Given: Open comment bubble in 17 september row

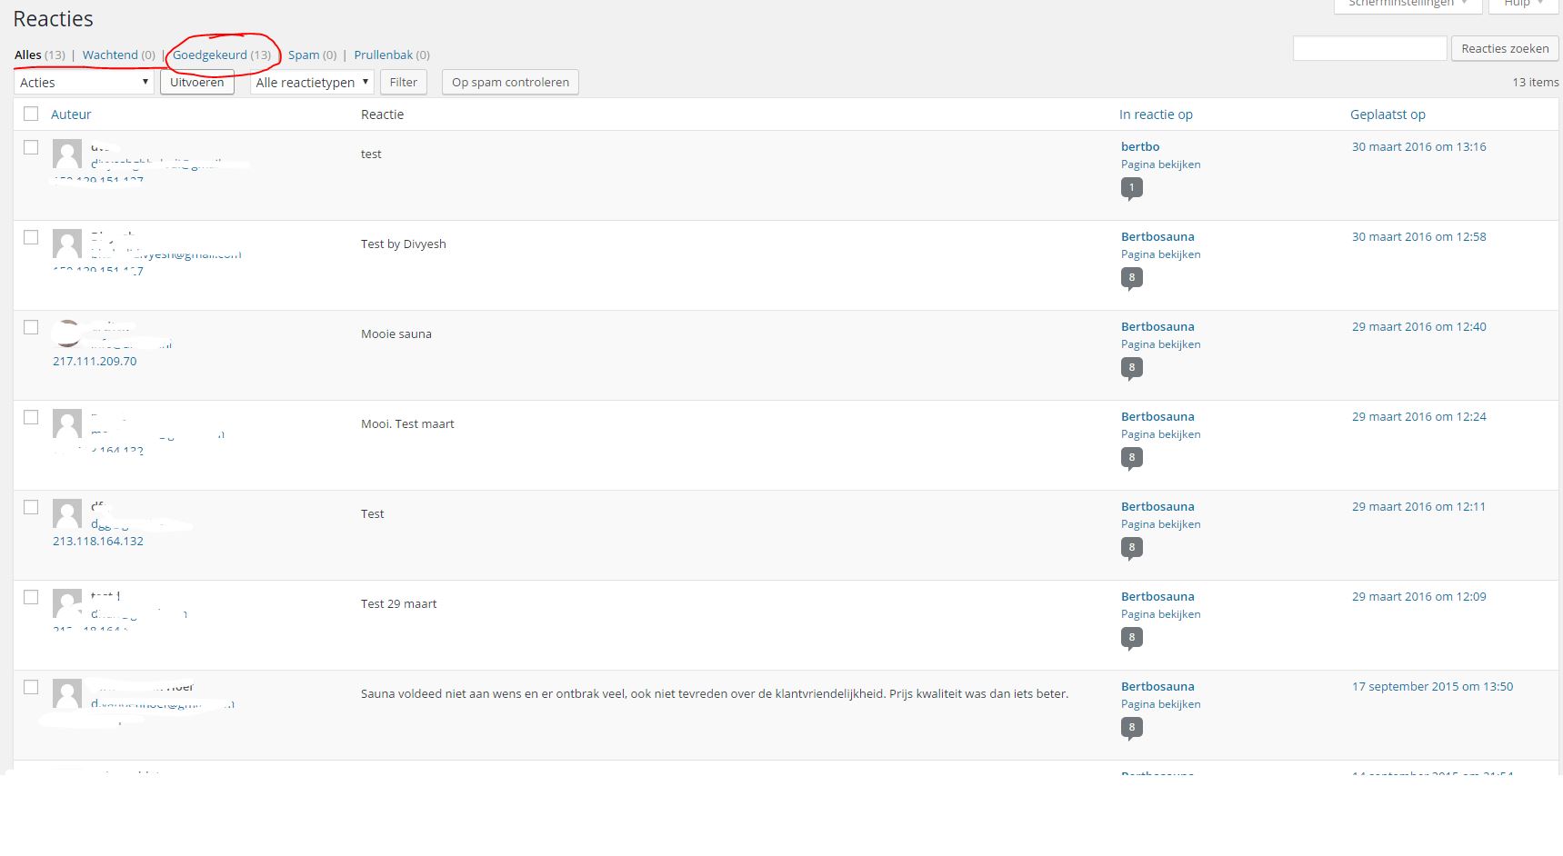Looking at the screenshot, I should [x=1131, y=728].
